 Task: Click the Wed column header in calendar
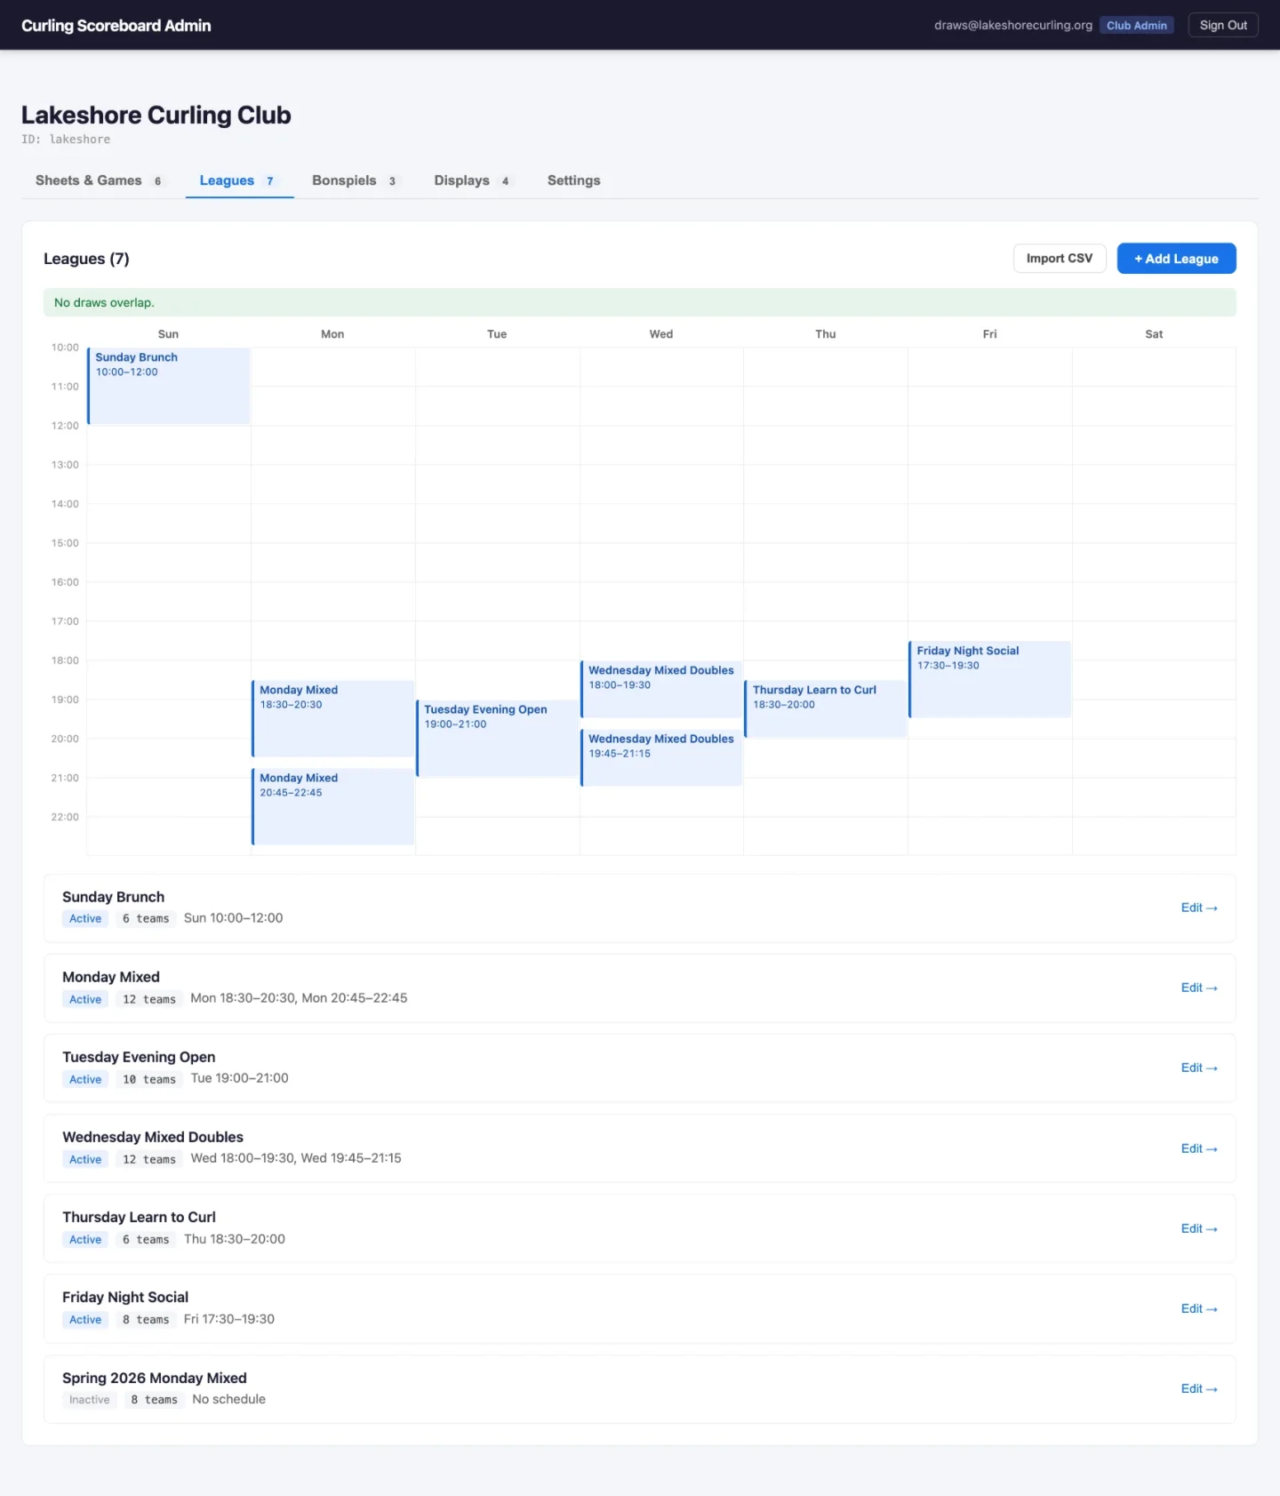click(x=661, y=334)
